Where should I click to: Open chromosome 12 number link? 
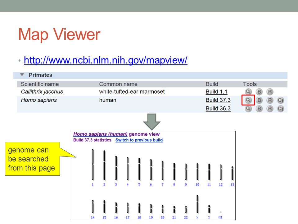click(x=221, y=184)
